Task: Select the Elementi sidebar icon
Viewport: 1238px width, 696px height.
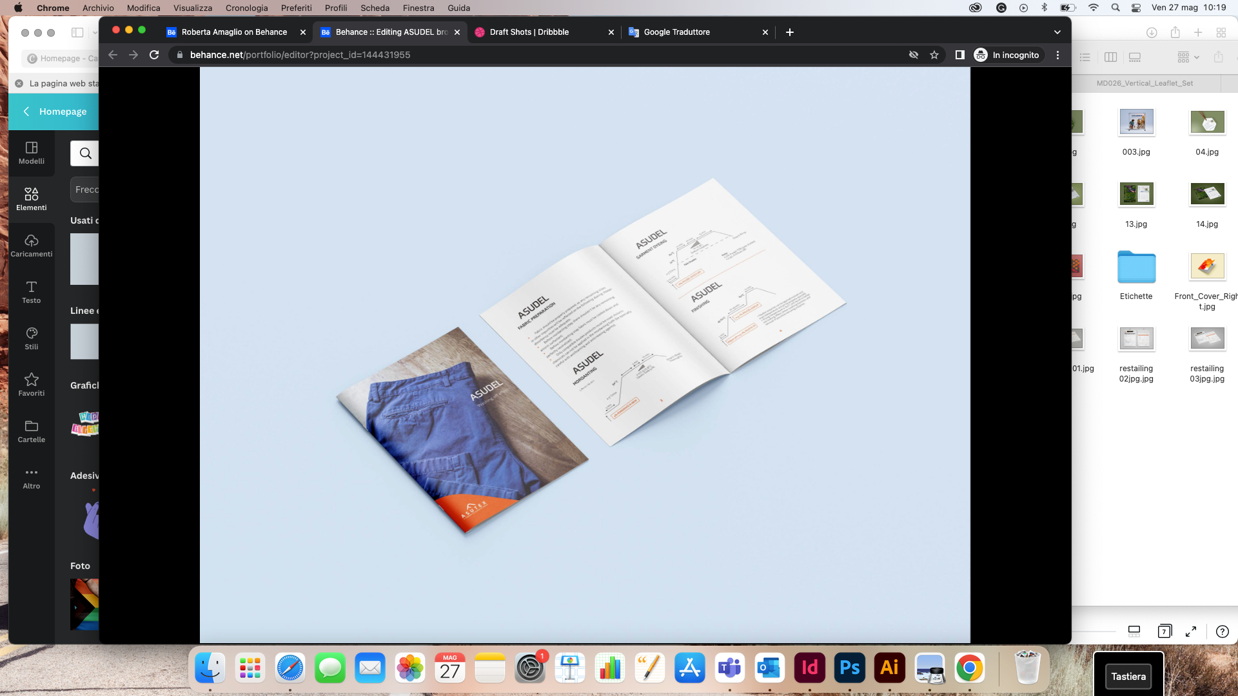Action: [31, 199]
